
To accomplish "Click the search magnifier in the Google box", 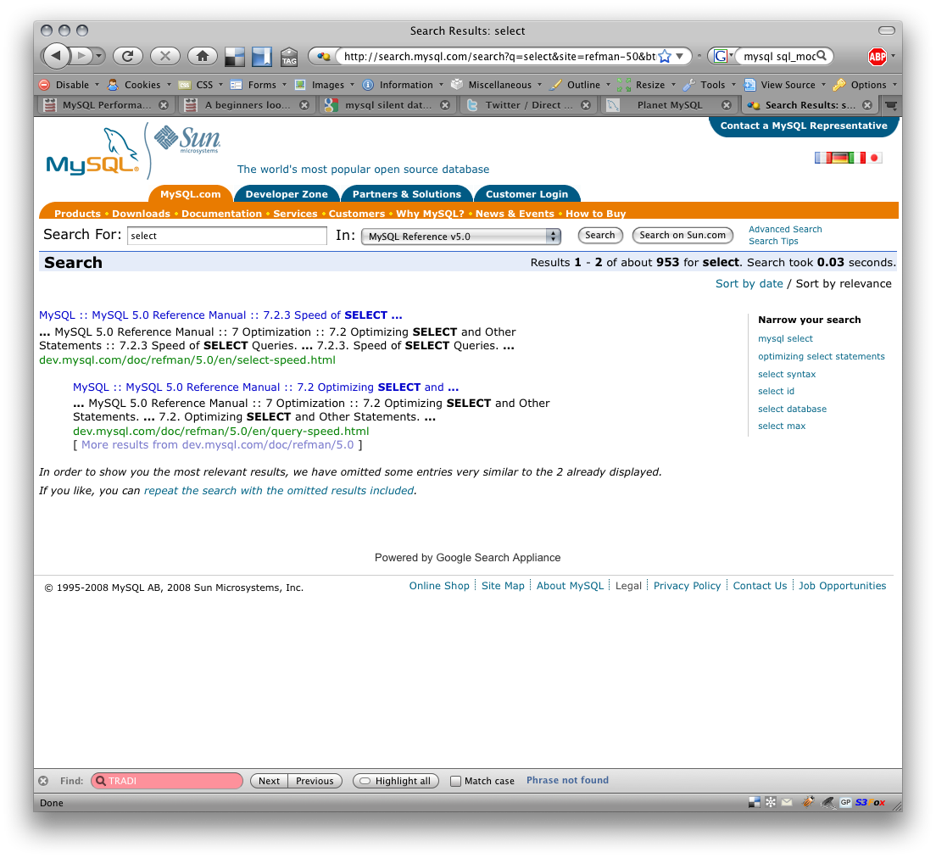I will pyautogui.click(x=822, y=55).
